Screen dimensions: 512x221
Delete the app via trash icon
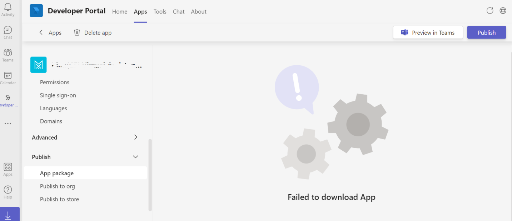point(77,32)
